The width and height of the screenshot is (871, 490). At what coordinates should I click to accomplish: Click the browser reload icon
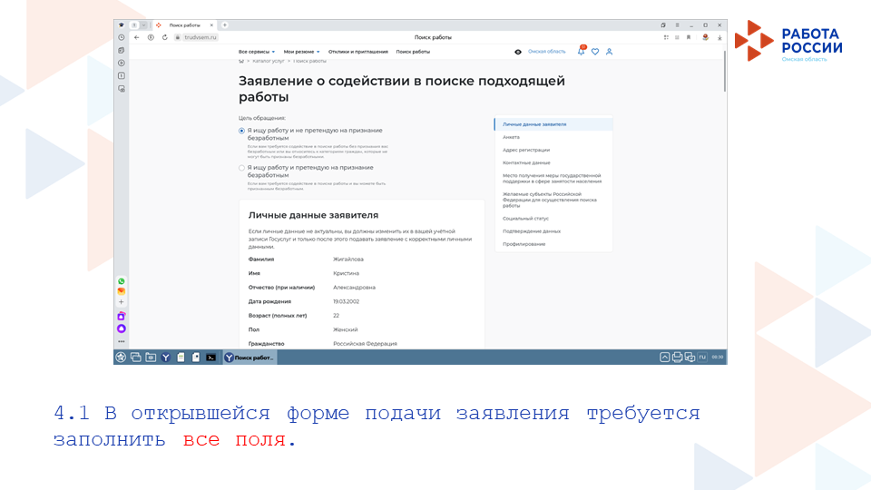164,37
